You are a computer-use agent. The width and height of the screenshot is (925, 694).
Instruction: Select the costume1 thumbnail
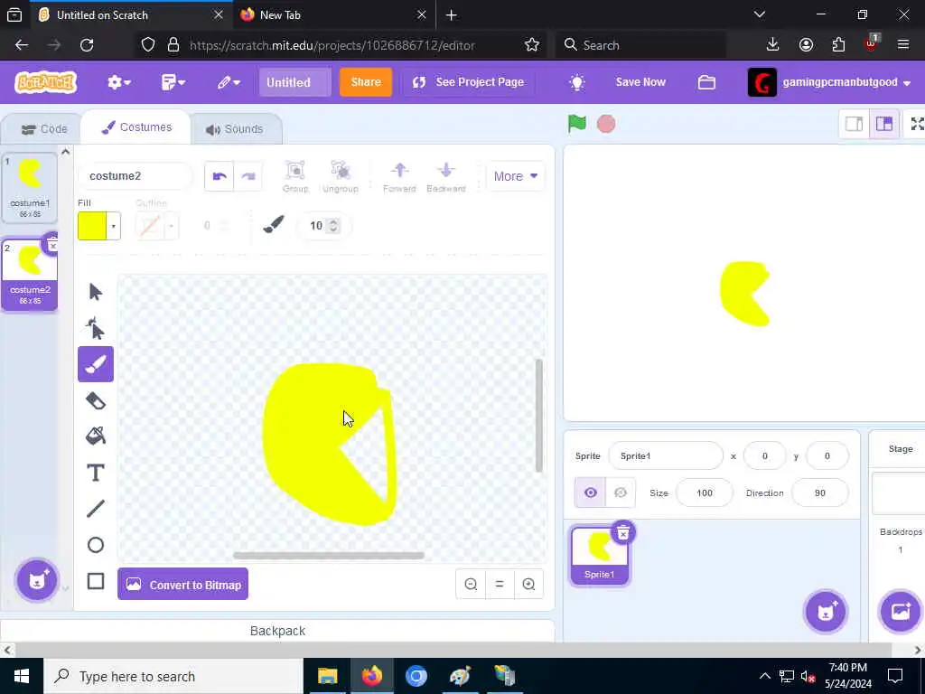pyautogui.click(x=30, y=188)
